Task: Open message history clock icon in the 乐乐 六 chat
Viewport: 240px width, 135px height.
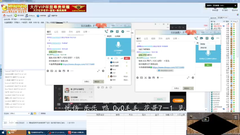Action: (193, 78)
